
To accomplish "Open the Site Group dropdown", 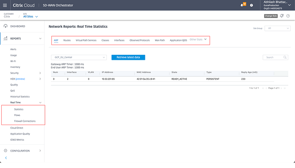I will coord(277,28).
